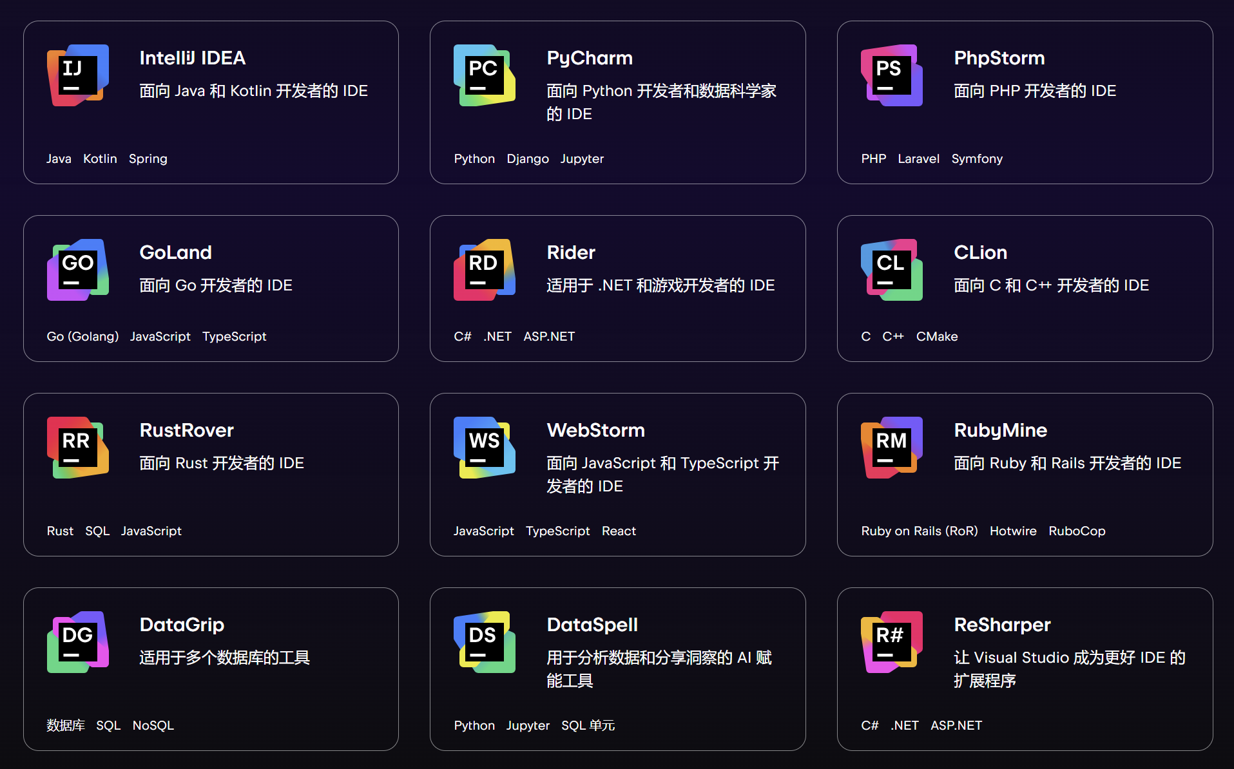
Task: Select the Jupyter tag in PyCharm card
Action: point(582,159)
